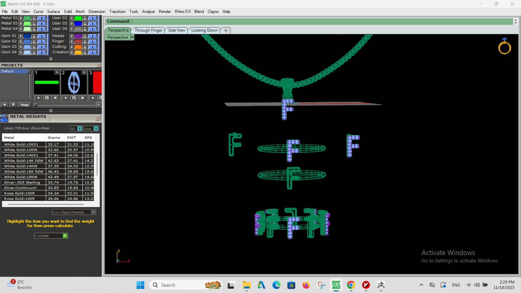Viewport: 521px width, 293px height.
Task: Lock the Heads layer
Action: [x=85, y=36]
